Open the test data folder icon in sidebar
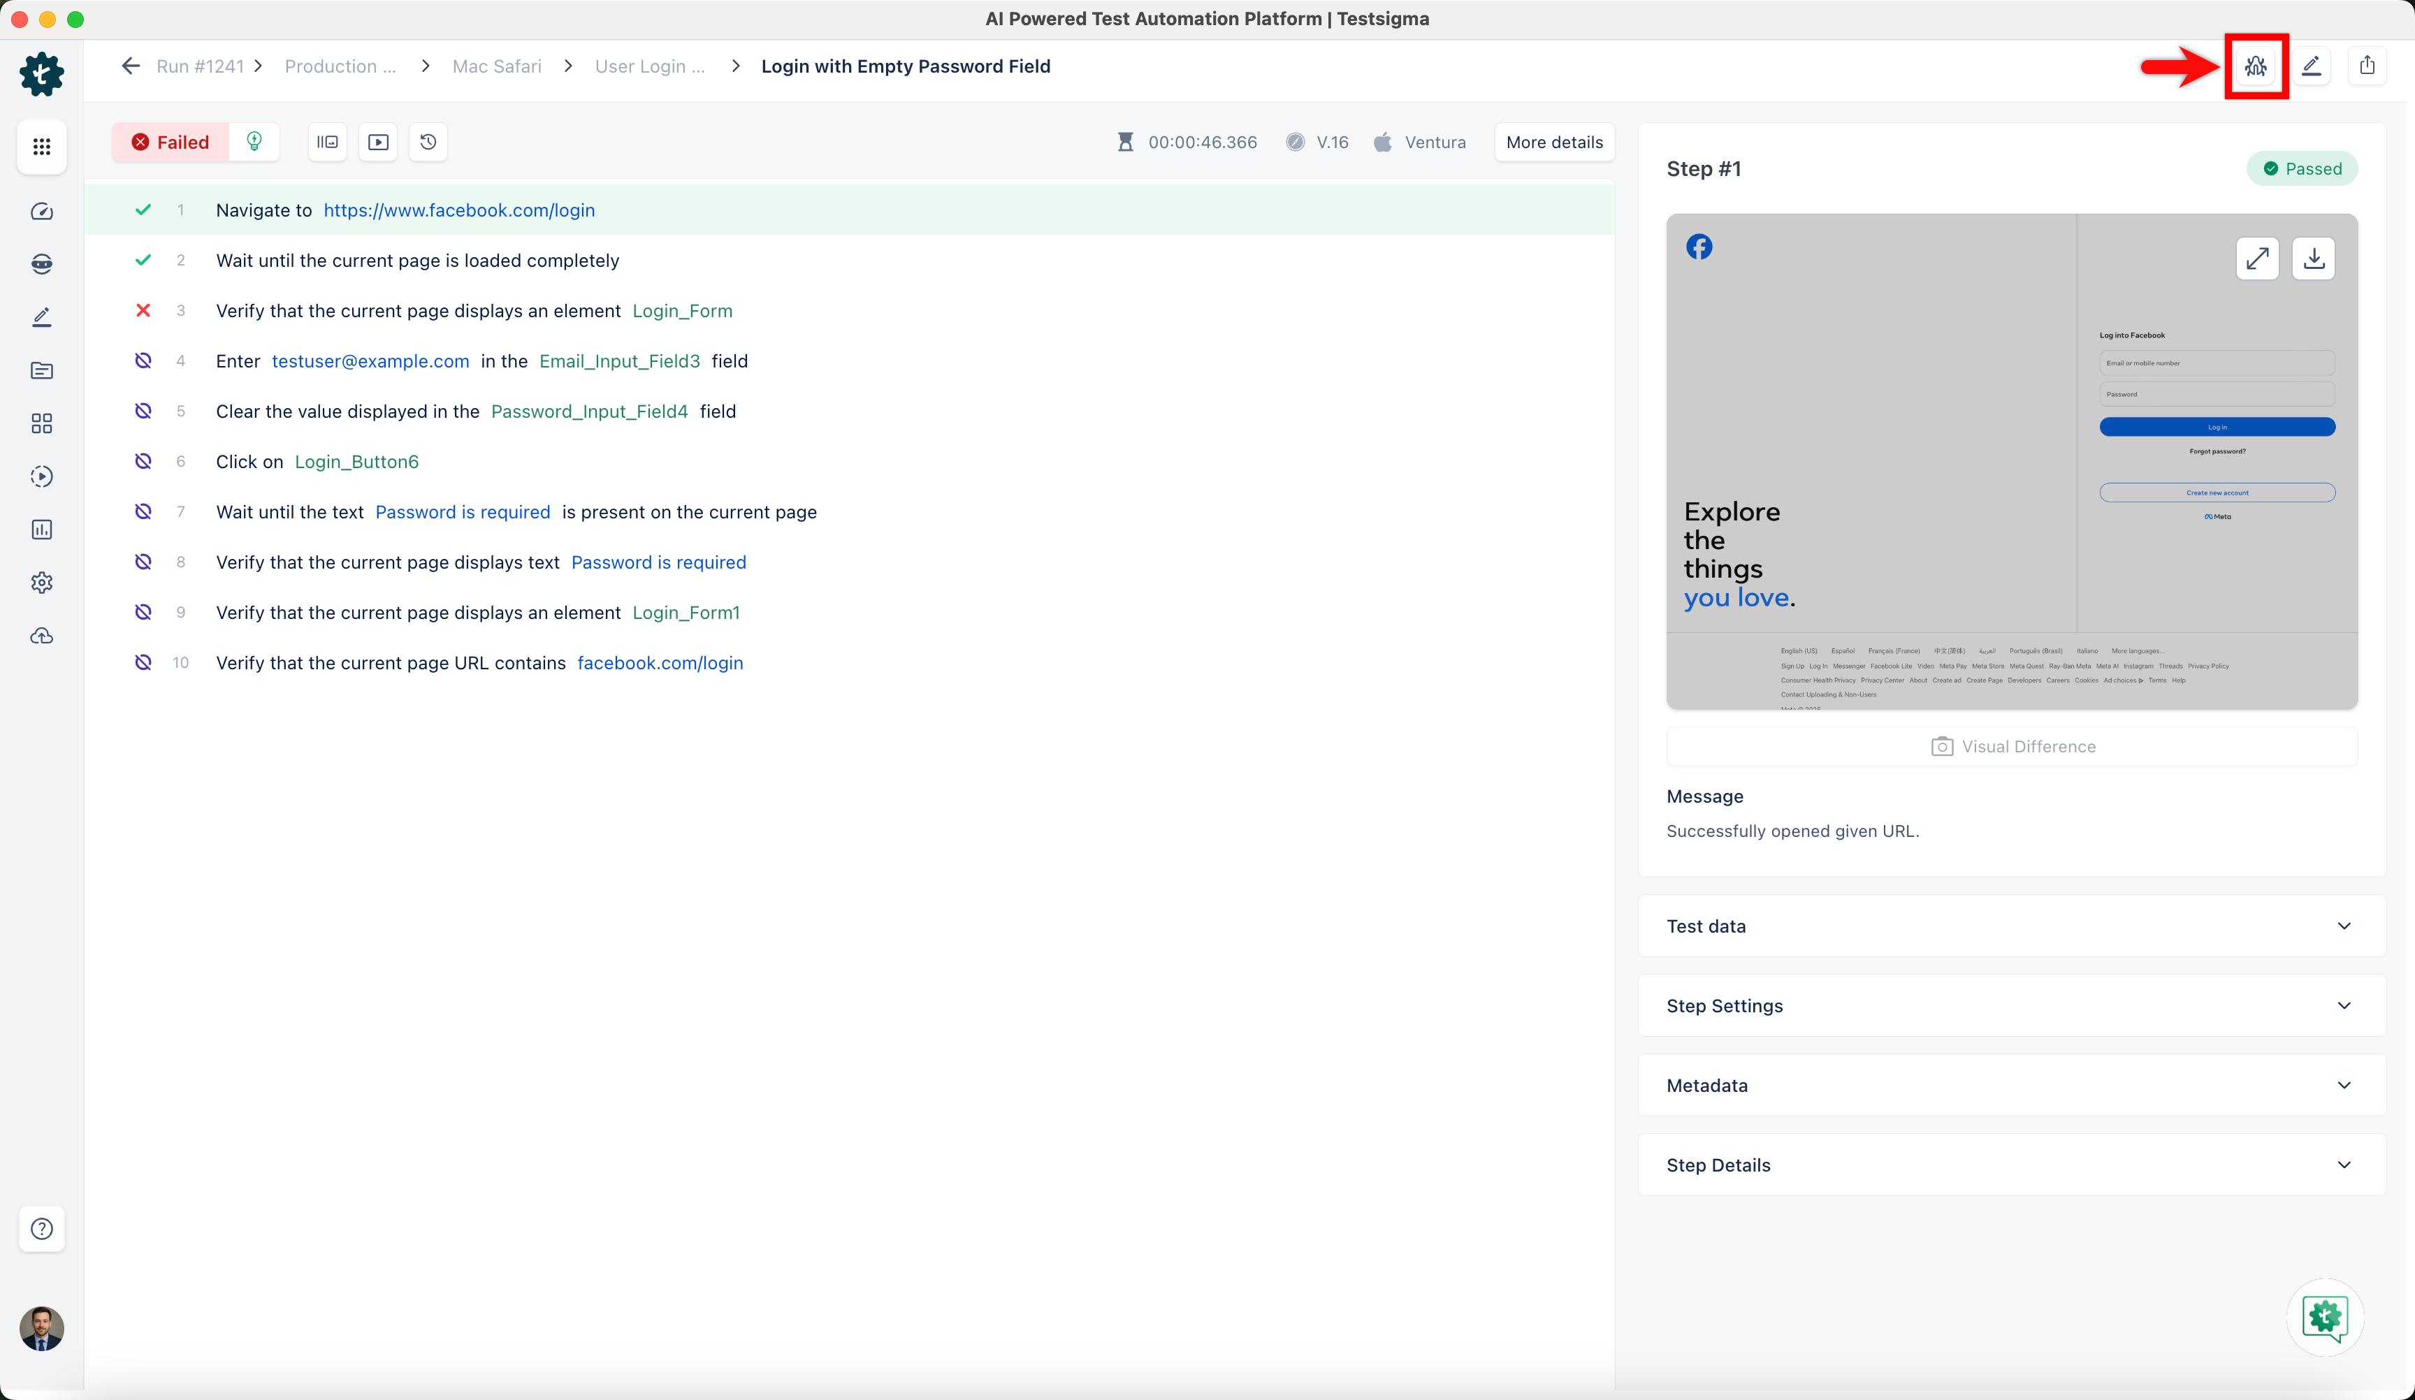This screenshot has width=2415, height=1400. point(41,371)
